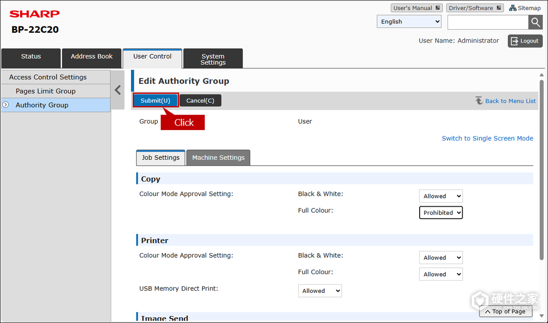Open the language selection dropdown
The height and width of the screenshot is (323, 548).
tap(409, 21)
